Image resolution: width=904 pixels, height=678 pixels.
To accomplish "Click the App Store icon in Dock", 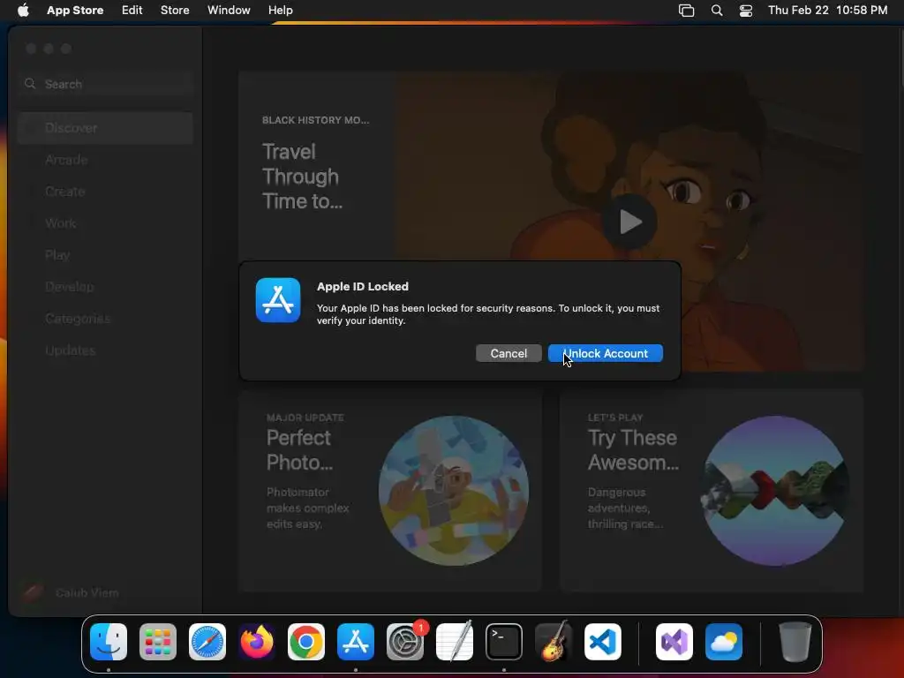I will coord(356,642).
